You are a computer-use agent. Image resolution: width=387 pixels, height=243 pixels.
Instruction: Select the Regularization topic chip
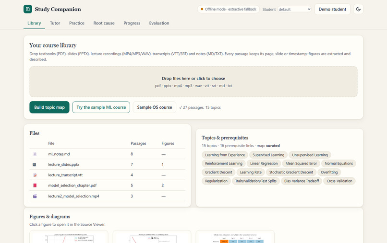216,181
